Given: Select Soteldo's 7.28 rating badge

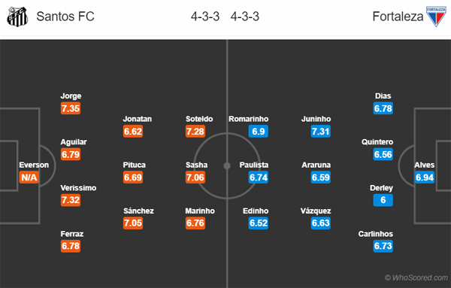Looking at the screenshot, I should 195,132.
